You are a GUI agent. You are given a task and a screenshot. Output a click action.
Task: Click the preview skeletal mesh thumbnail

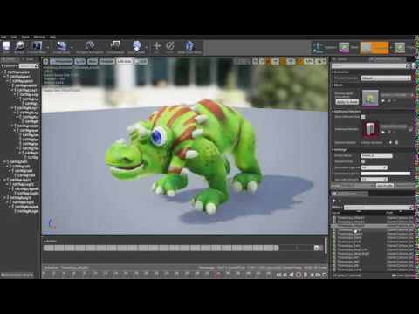(x=370, y=98)
